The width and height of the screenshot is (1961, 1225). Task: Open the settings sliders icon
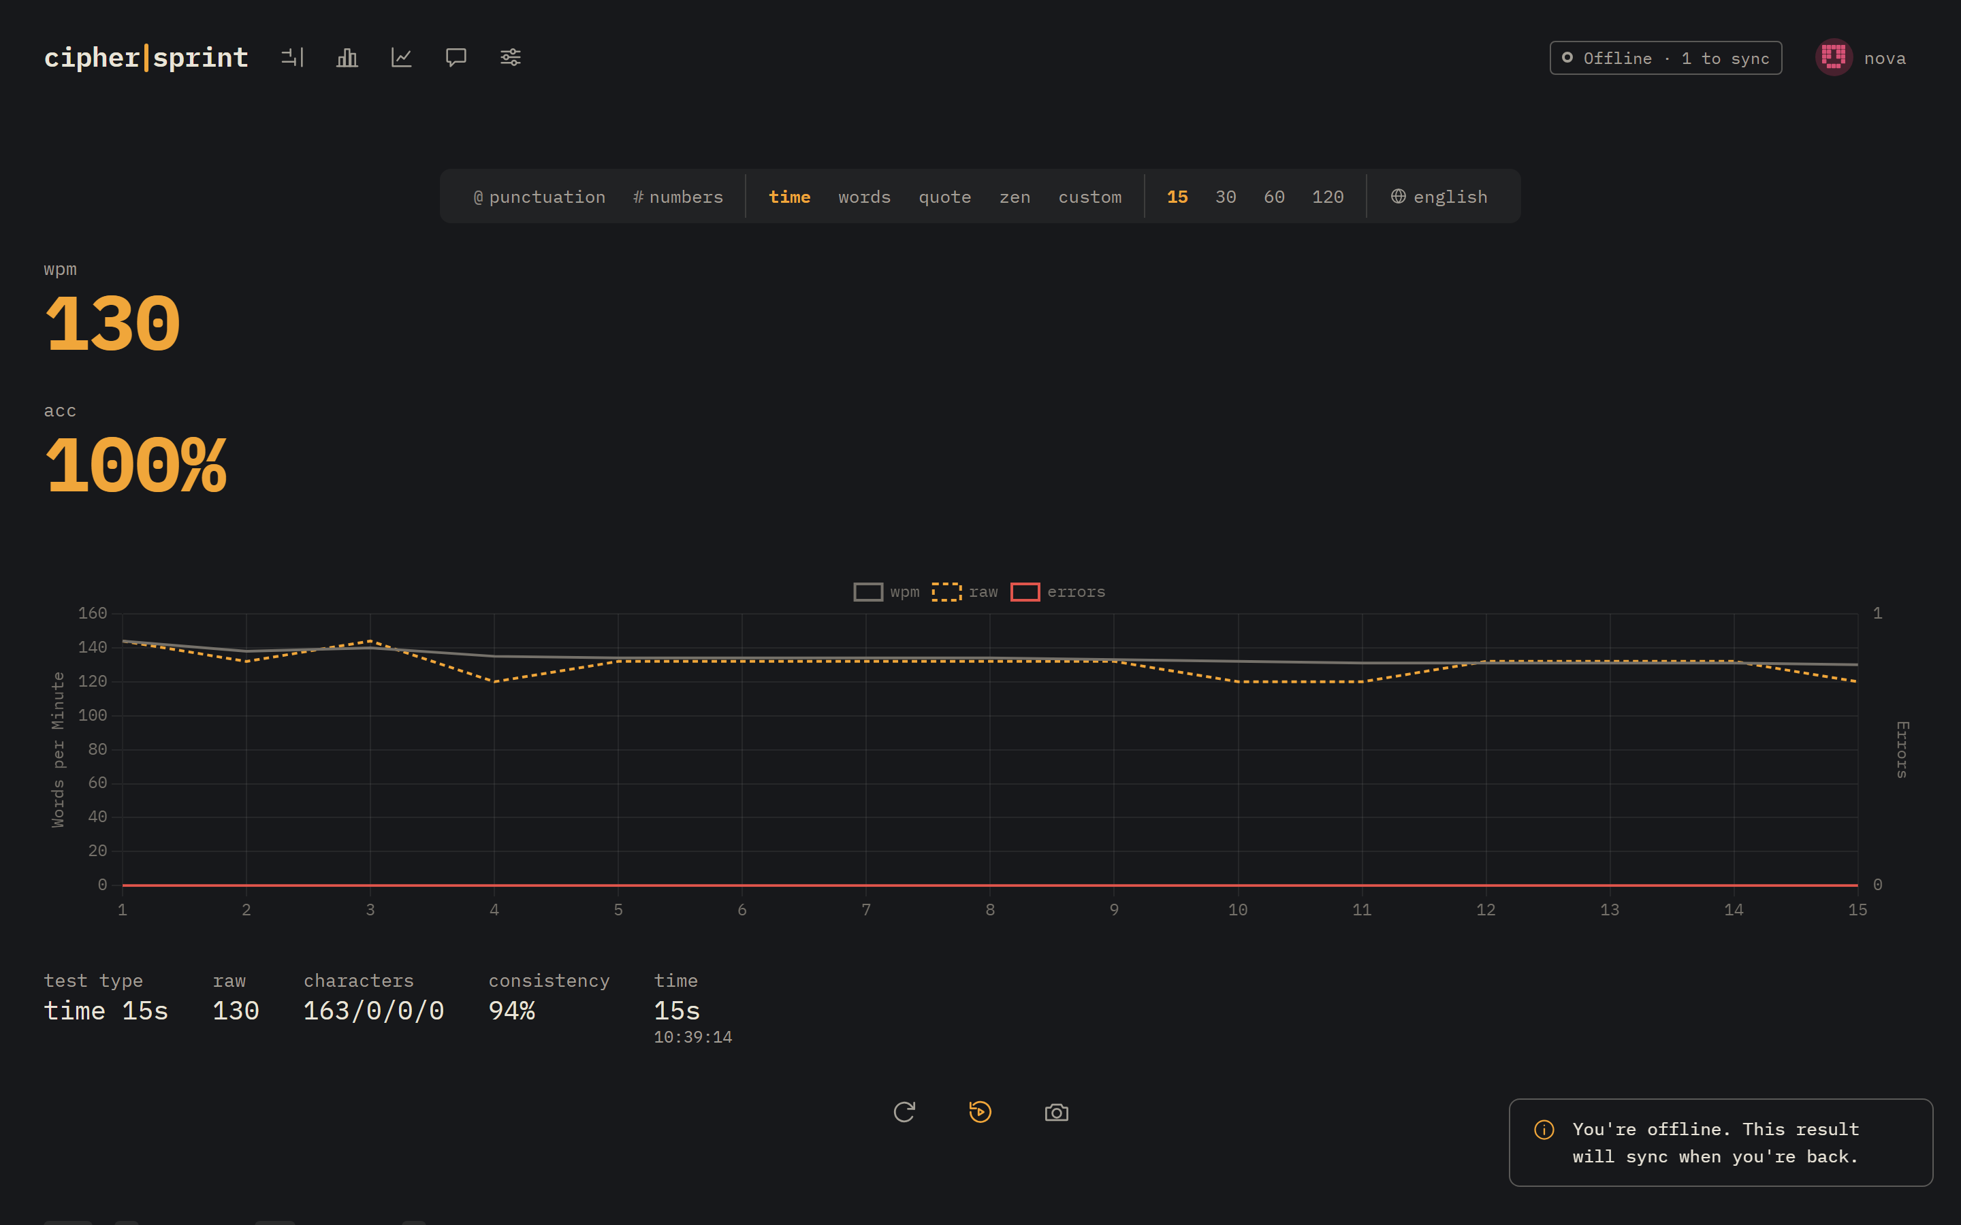click(511, 58)
